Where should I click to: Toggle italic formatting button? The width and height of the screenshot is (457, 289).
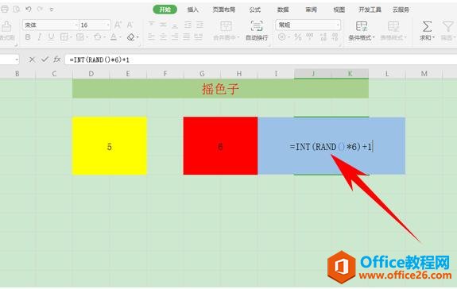[x=40, y=37]
